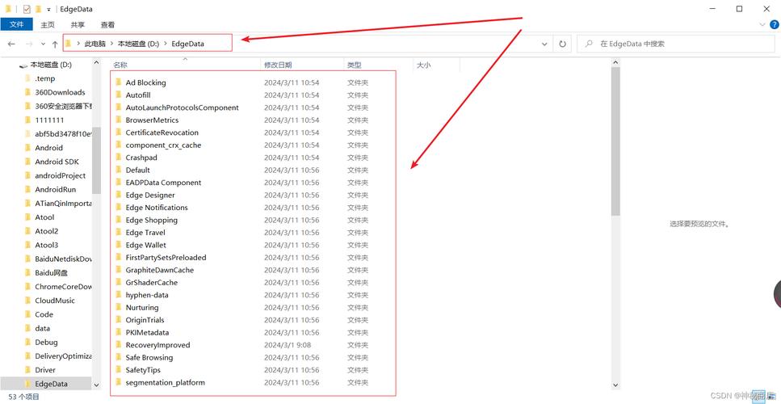Expand the ribbon chevron
781x404 pixels.
click(762, 24)
